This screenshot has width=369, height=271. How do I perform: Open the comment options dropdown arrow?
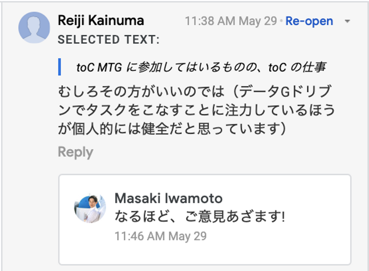point(347,21)
